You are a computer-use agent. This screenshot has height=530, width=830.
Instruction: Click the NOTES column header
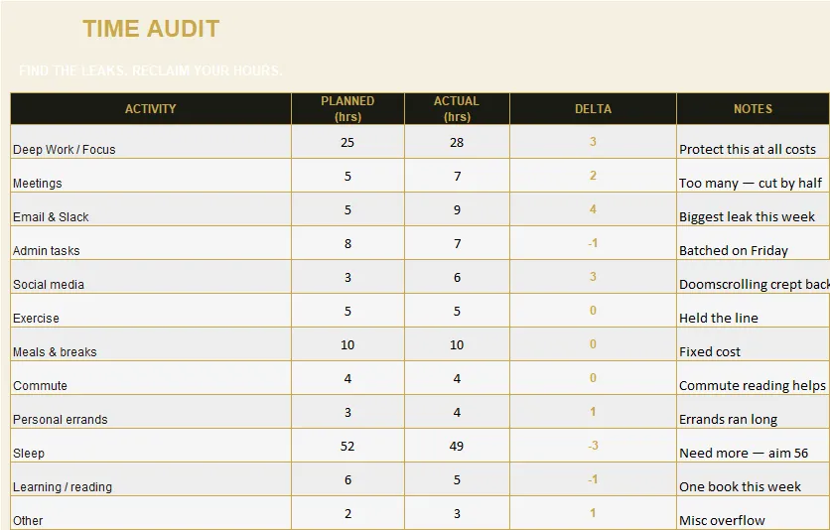(753, 109)
